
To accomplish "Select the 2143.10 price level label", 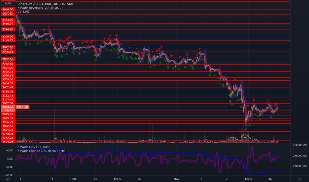I will coord(8,99).
